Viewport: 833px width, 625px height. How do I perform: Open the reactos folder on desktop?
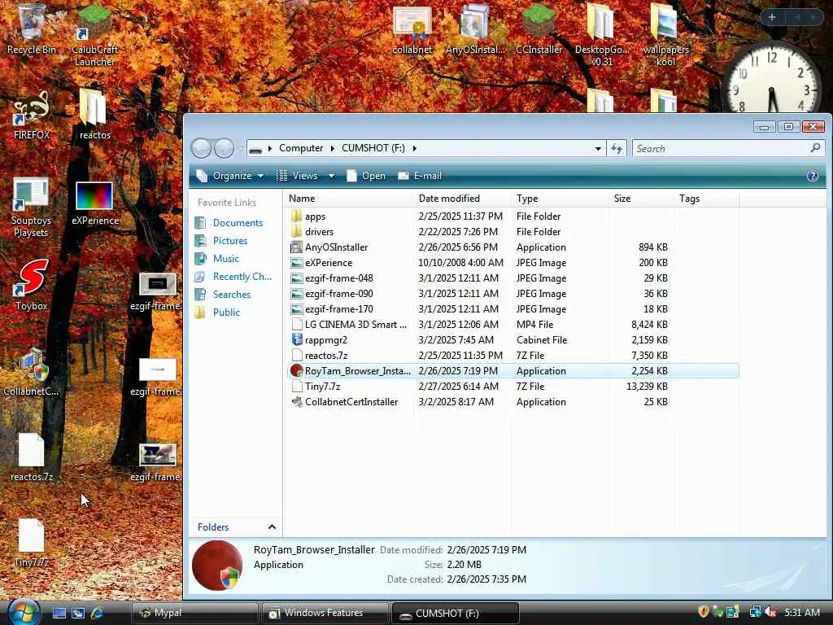(94, 114)
